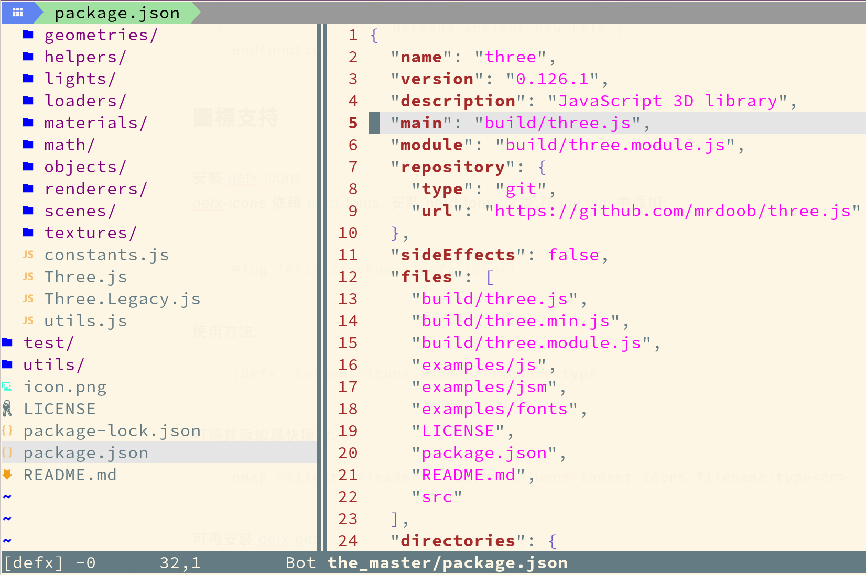Viewport: 866px width, 575px height.
Task: Open the textures/ folder
Action: pos(90,233)
